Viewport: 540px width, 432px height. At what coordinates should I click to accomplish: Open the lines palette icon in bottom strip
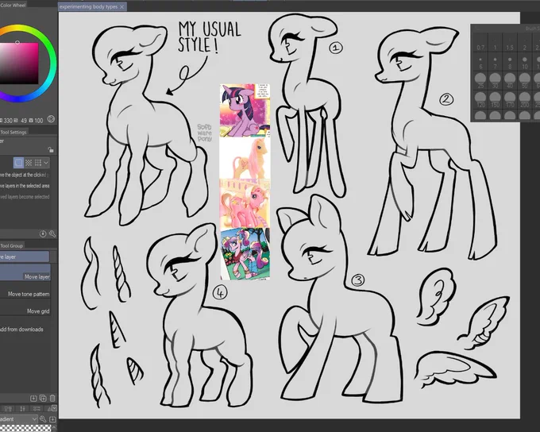click(37, 409)
